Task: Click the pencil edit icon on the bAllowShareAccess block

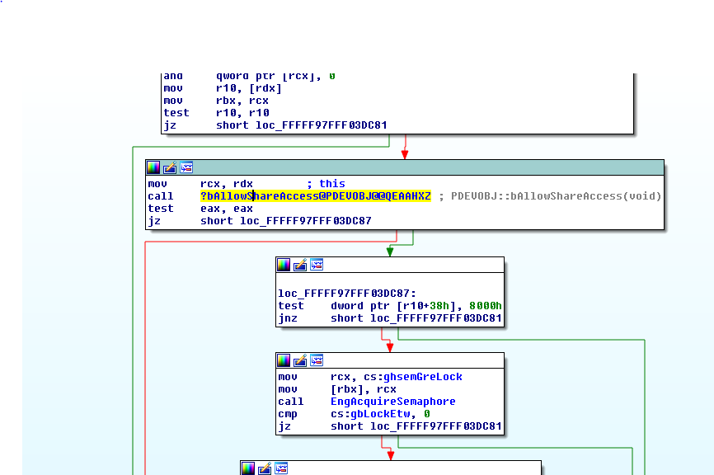Action: pos(171,167)
